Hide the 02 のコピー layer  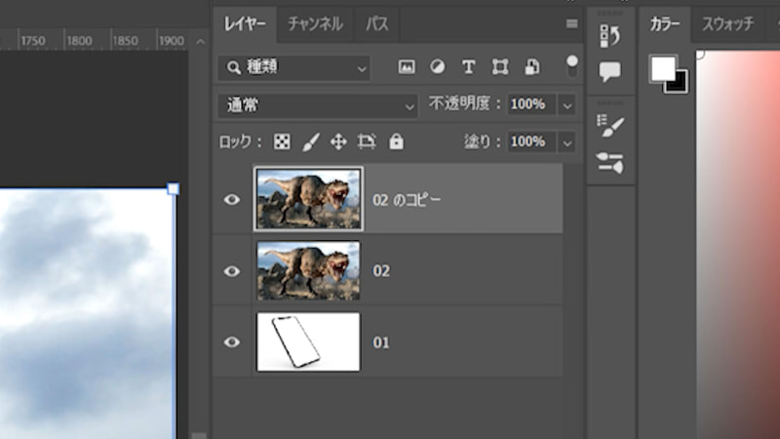click(232, 200)
